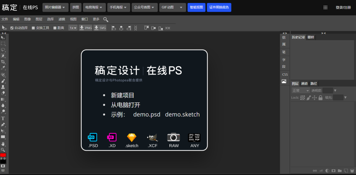Select the Move tool in the left toolbar
This screenshot has height=175, width=356.
(3, 37)
